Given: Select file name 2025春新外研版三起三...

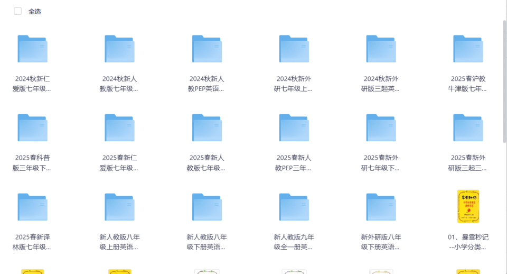Looking at the screenshot, I should click(x=467, y=162).
